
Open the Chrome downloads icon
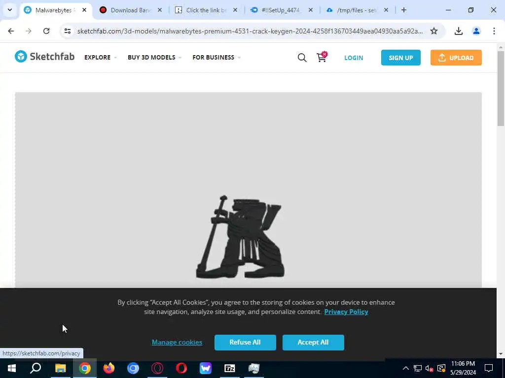click(458, 31)
